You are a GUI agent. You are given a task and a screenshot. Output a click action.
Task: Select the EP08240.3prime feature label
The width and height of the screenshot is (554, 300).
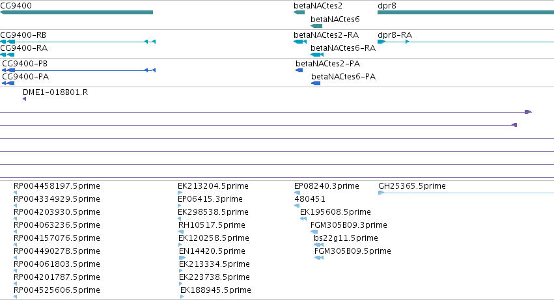[326, 186]
